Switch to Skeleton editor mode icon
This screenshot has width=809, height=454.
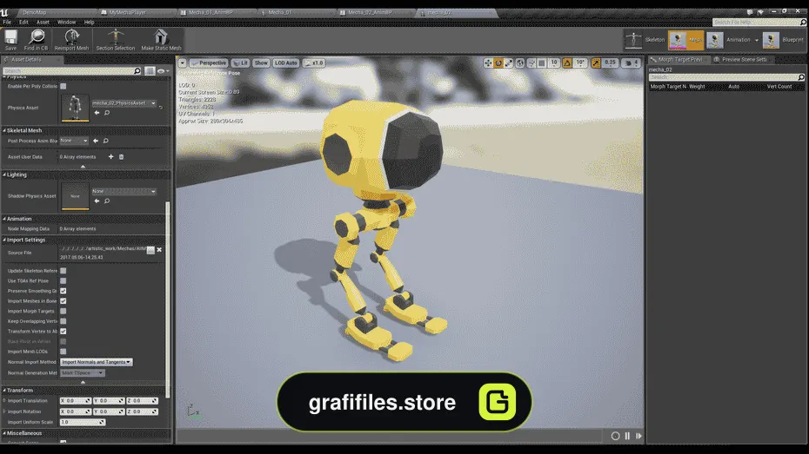click(x=633, y=40)
